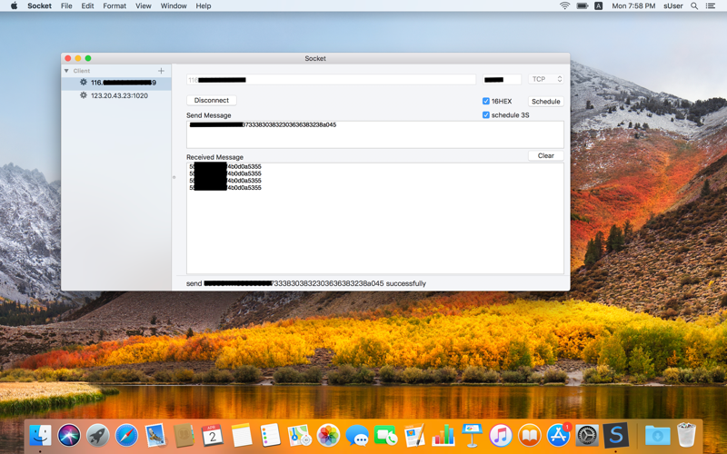This screenshot has width=727, height=454.
Task: Open iTunes in the dock
Action: tap(500, 436)
